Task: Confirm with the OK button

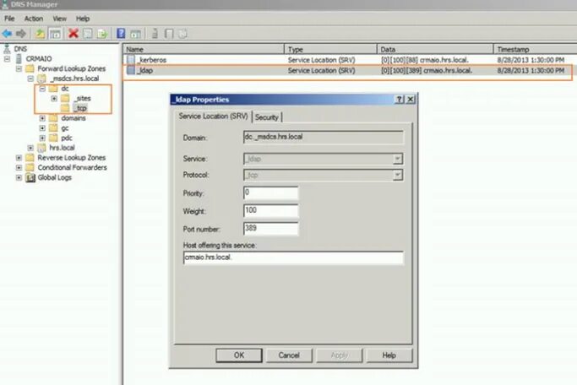Action: (239, 355)
